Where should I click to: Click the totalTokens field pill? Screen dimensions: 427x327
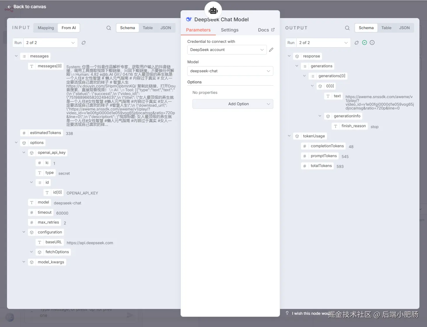click(x=317, y=166)
